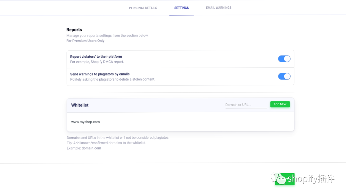Image resolution: width=346 pixels, height=195 pixels.
Task: Click the domain.com example text
Action: [91, 148]
